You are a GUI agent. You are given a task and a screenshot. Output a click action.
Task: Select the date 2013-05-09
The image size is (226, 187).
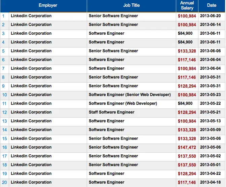[210, 130]
